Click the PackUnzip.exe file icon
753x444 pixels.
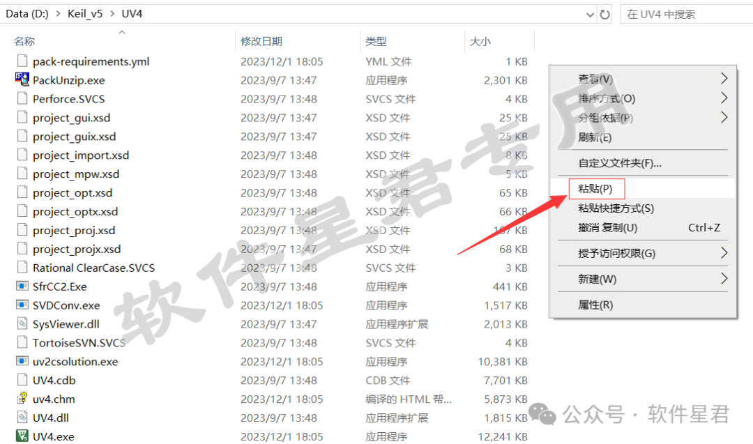point(22,79)
